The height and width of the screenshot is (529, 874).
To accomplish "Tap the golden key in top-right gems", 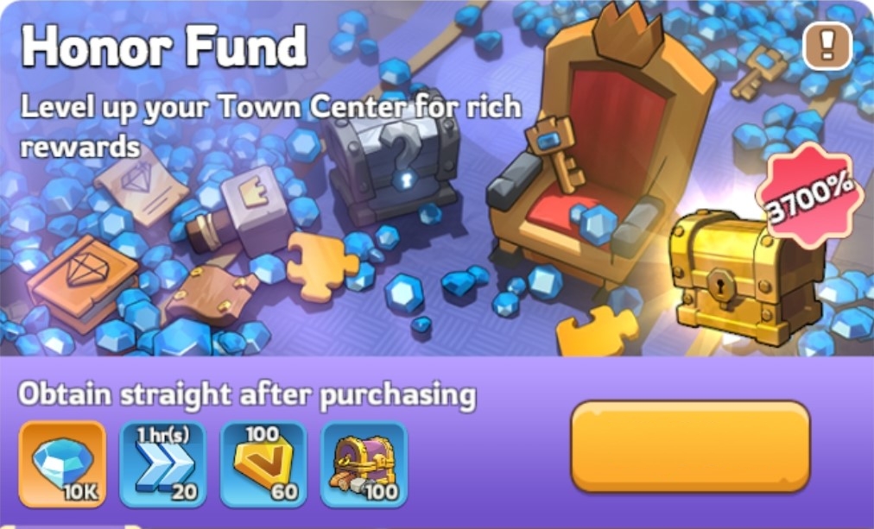I will point(759,72).
